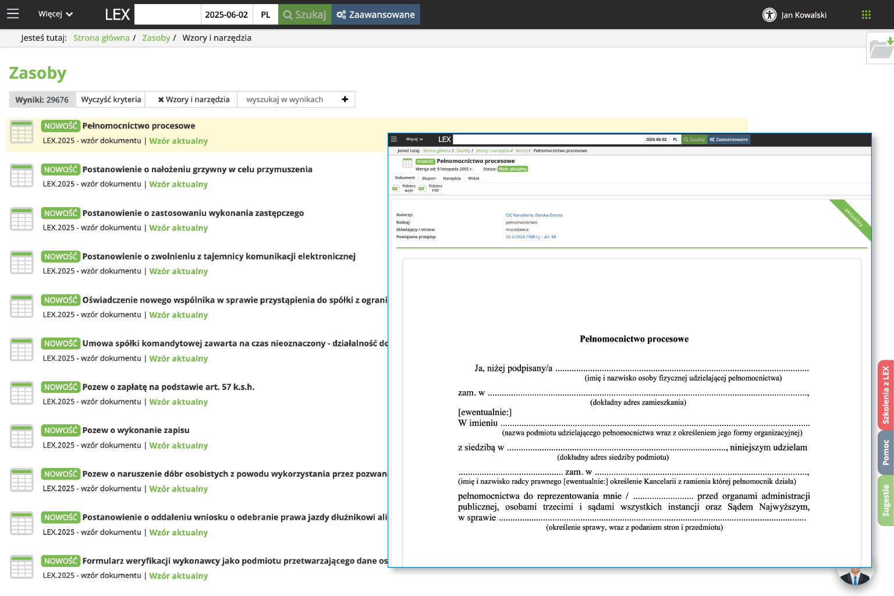This screenshot has width=894, height=596.
Task: Click Wyczyść kryteria to clear filters
Action: [x=111, y=100]
